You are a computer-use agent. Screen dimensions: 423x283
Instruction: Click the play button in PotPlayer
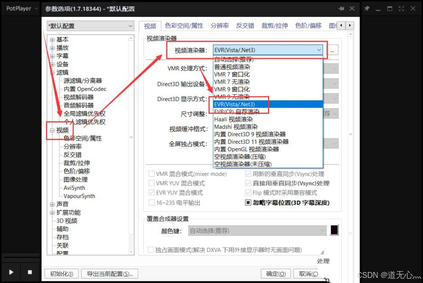[11, 272]
